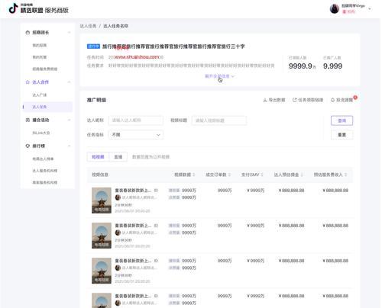Click the second row's video thumbnail

click(x=102, y=236)
